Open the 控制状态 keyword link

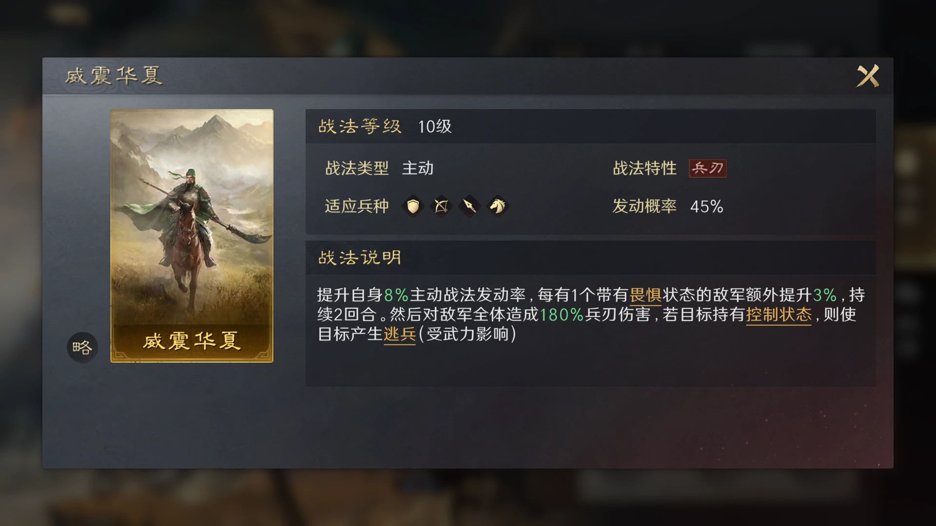[779, 315]
